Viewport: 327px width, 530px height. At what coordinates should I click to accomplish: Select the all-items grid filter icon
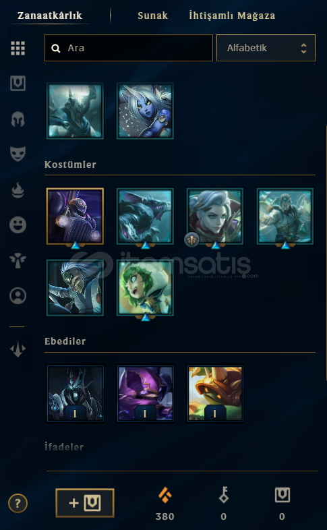[x=18, y=49]
